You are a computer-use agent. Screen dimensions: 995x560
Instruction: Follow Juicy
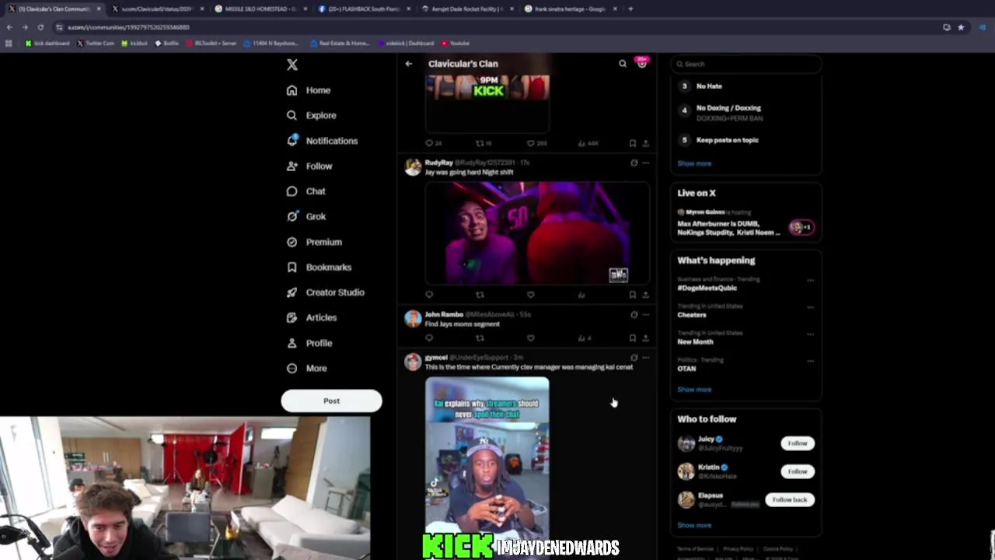click(x=798, y=443)
